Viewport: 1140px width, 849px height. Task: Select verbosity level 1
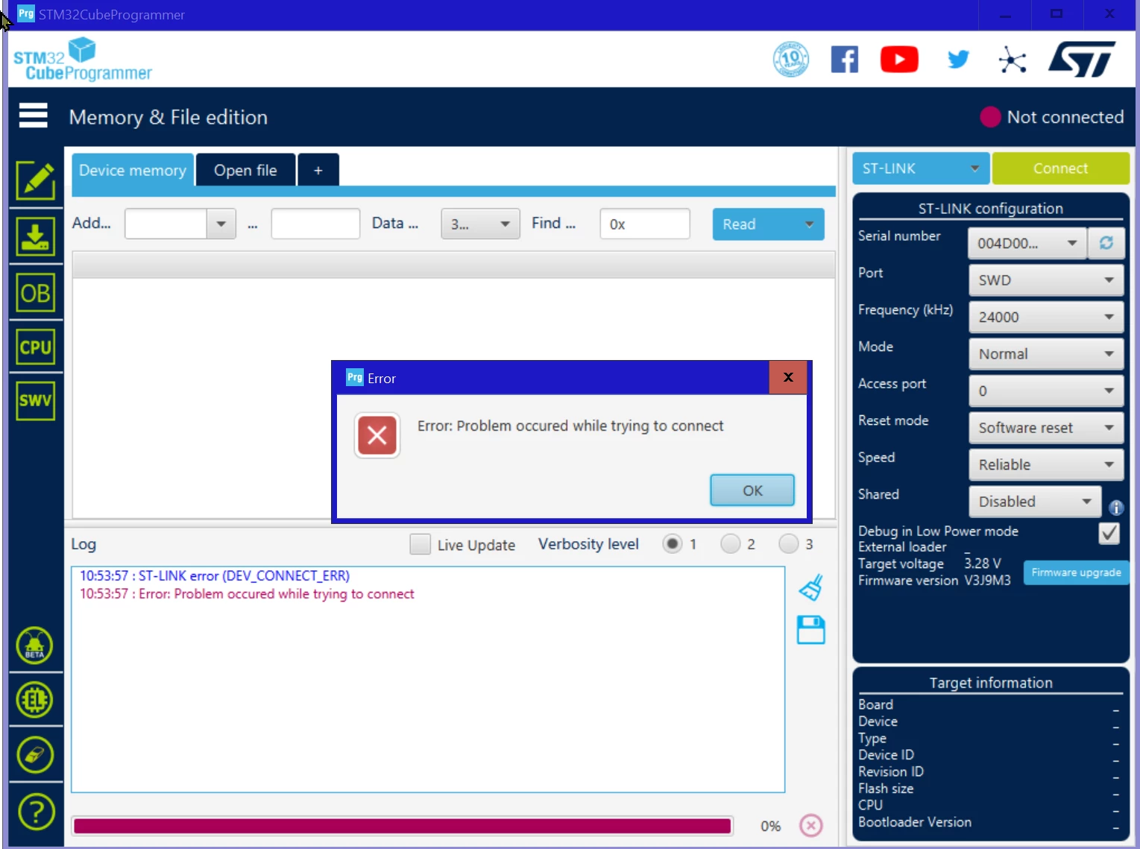click(x=673, y=544)
